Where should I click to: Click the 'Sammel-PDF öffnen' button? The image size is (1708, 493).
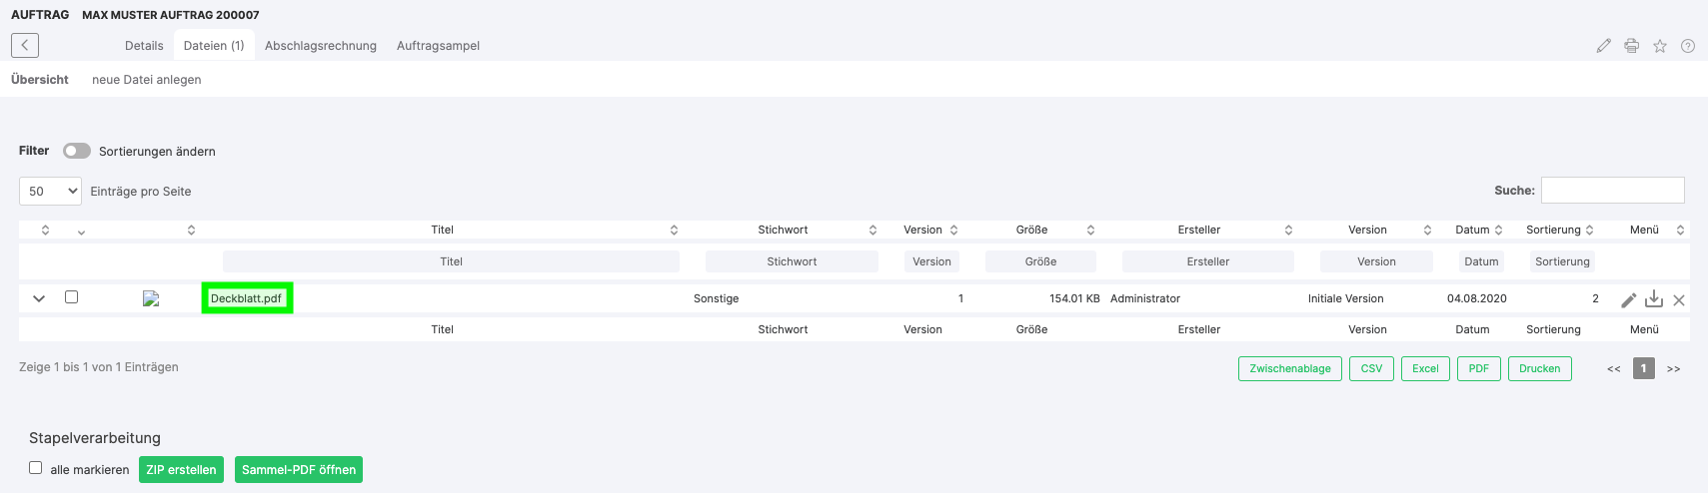[298, 470]
